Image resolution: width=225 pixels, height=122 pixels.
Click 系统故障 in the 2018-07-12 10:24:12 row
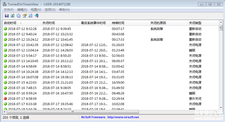157,40
